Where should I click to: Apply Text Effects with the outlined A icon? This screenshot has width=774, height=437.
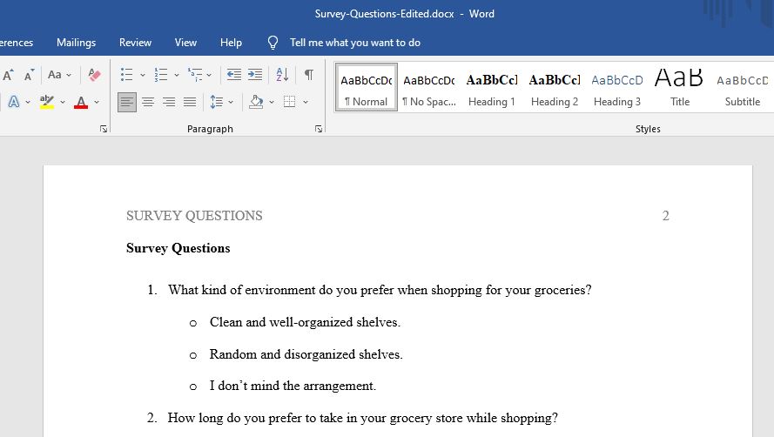(x=14, y=102)
